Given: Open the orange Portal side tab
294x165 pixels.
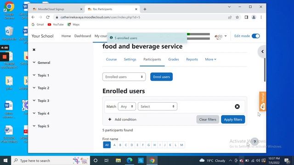Looking at the screenshot, I should coord(263,101).
